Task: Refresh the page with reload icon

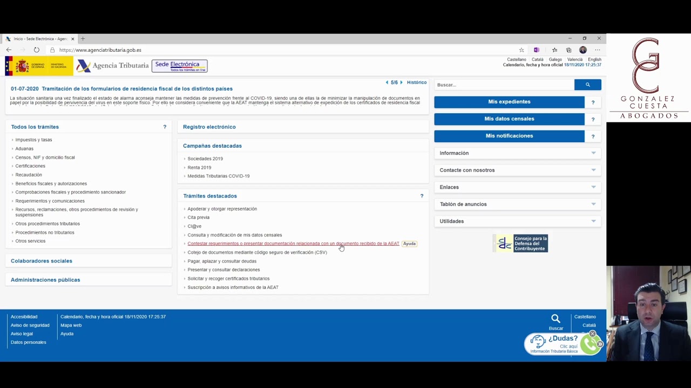Action: (36, 50)
